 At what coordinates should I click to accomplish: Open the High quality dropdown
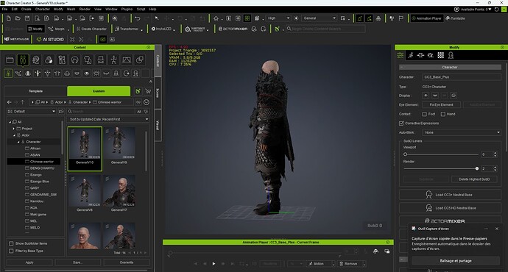pyautogui.click(x=278, y=18)
